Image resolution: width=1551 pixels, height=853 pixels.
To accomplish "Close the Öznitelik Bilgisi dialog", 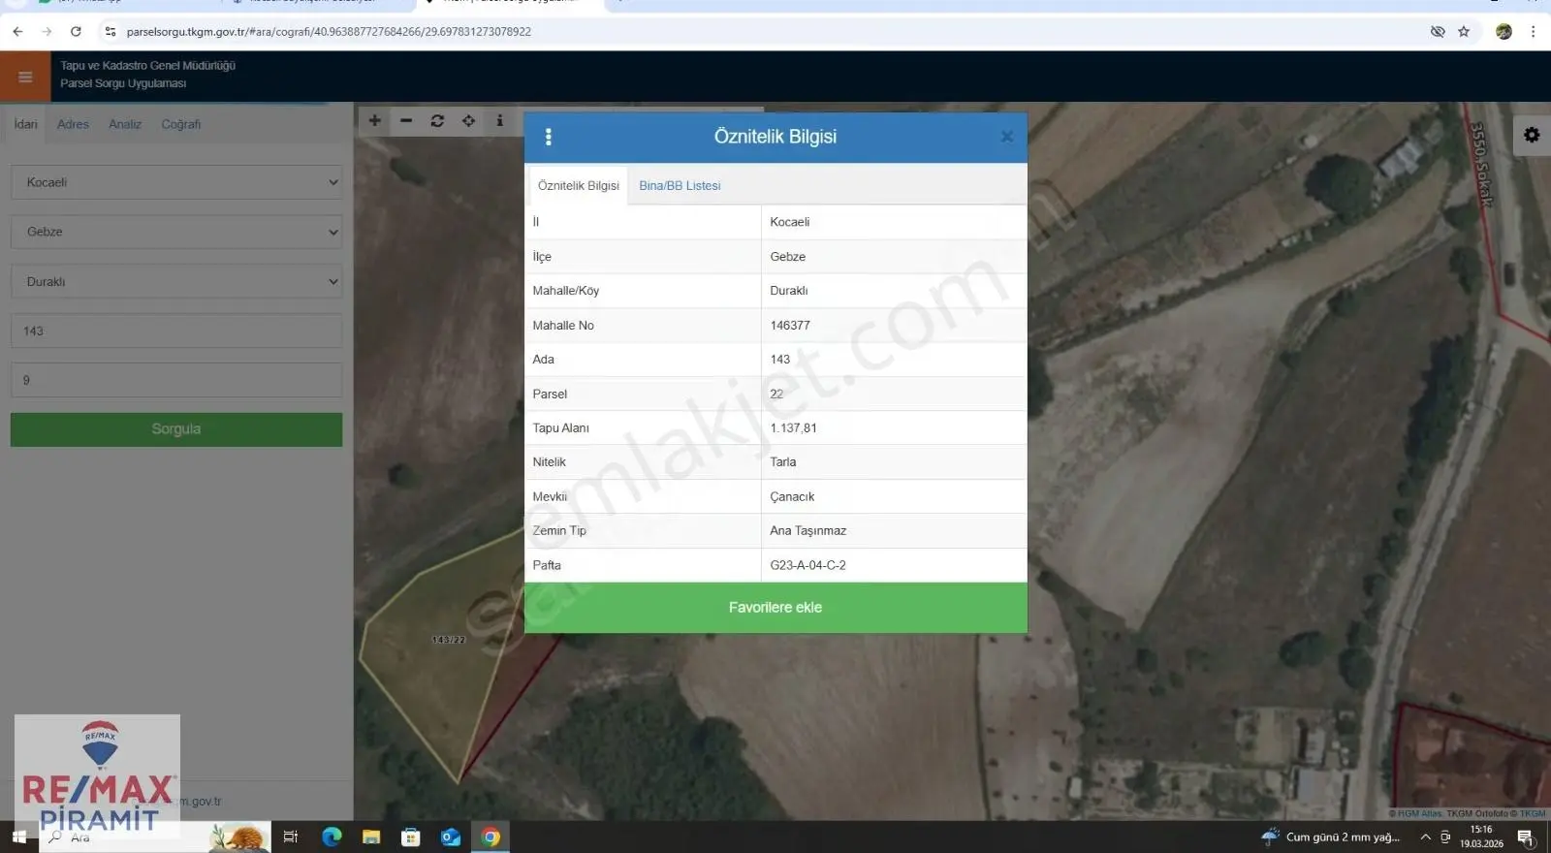I will (1007, 137).
